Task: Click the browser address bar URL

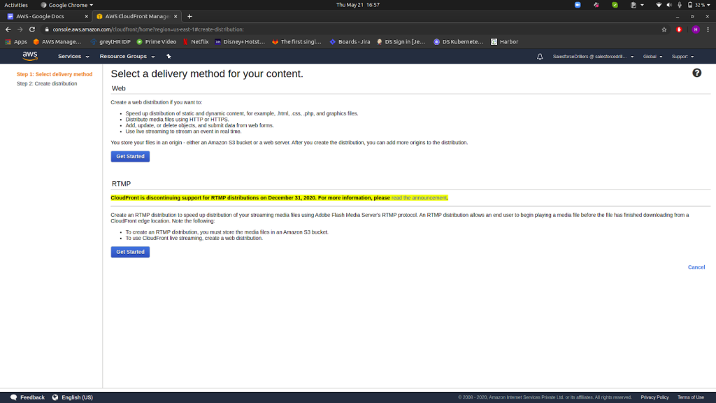Action: pos(148,29)
